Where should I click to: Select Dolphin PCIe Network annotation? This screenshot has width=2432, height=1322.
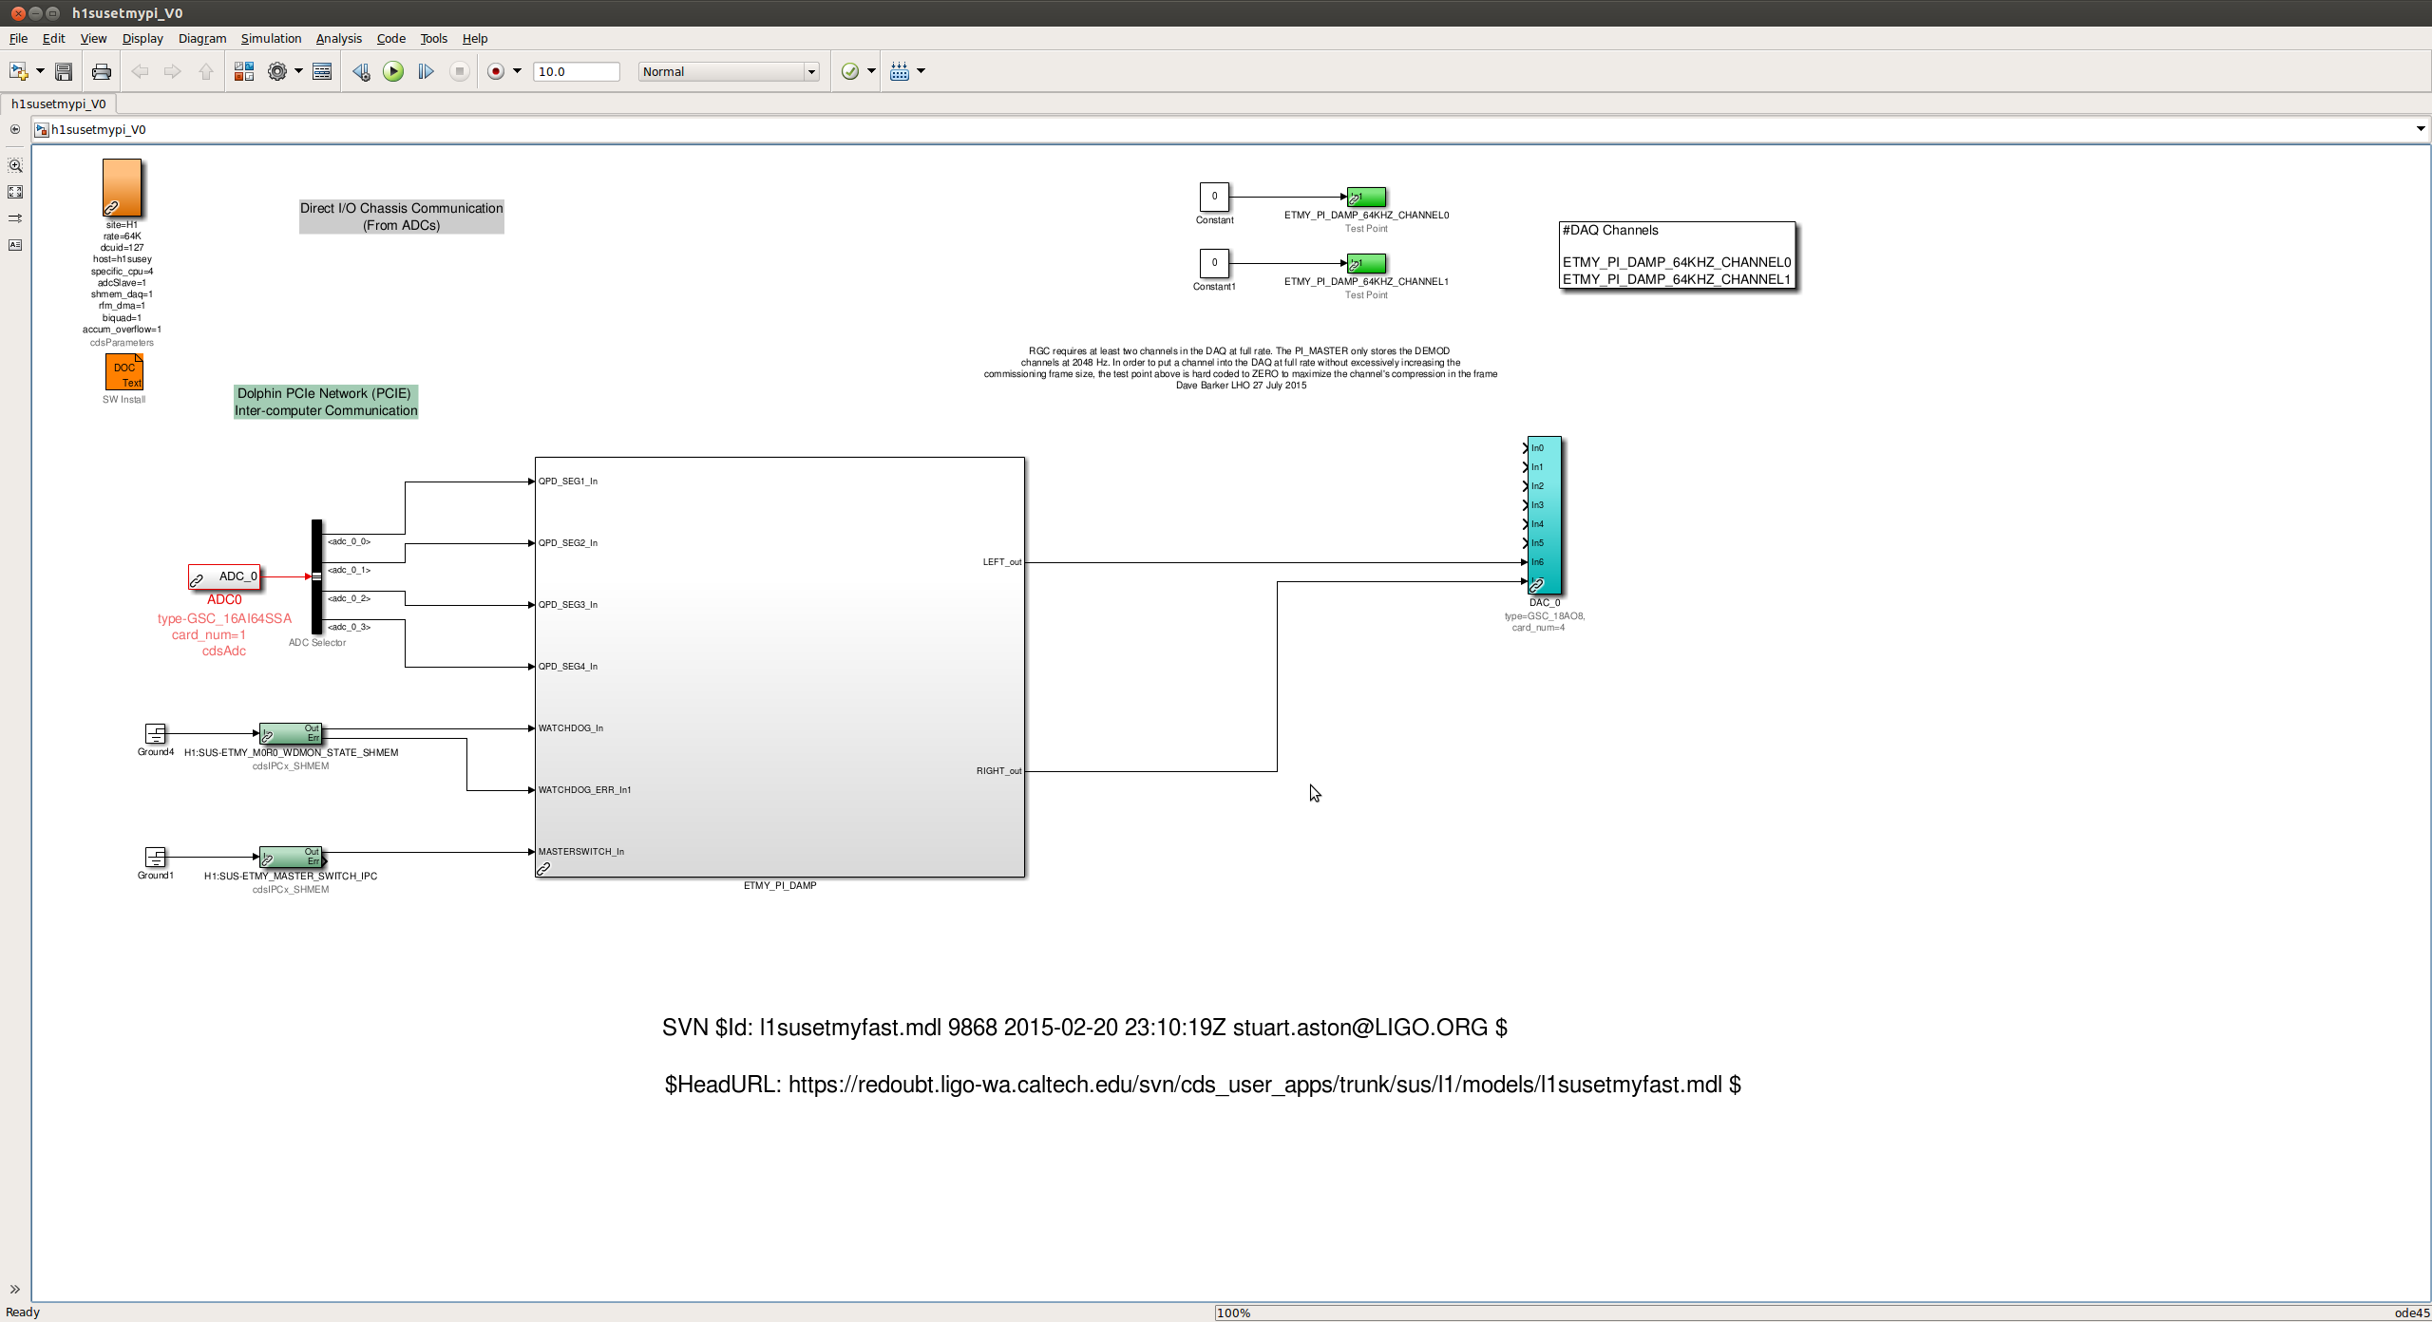point(326,402)
